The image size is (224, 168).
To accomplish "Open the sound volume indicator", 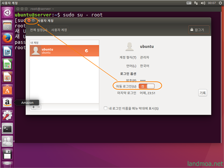I will [x=203, y=3].
